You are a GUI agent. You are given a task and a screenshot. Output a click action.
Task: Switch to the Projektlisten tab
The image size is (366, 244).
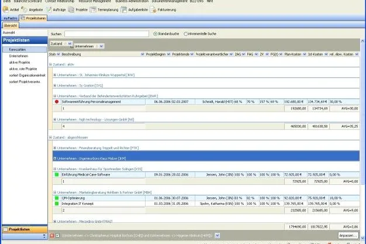[x=33, y=18]
